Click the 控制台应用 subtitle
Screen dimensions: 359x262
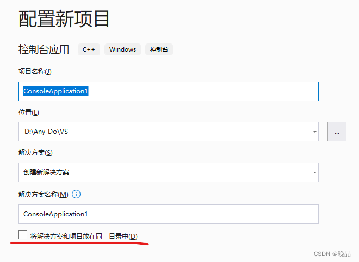tap(44, 49)
